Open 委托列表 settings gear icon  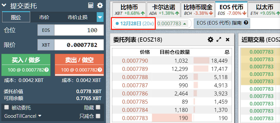tap(210, 39)
